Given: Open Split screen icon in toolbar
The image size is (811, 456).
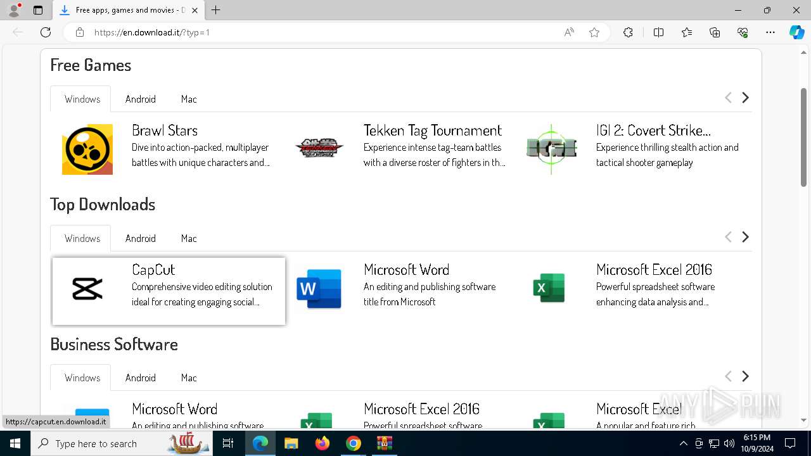Looking at the screenshot, I should pos(658,32).
